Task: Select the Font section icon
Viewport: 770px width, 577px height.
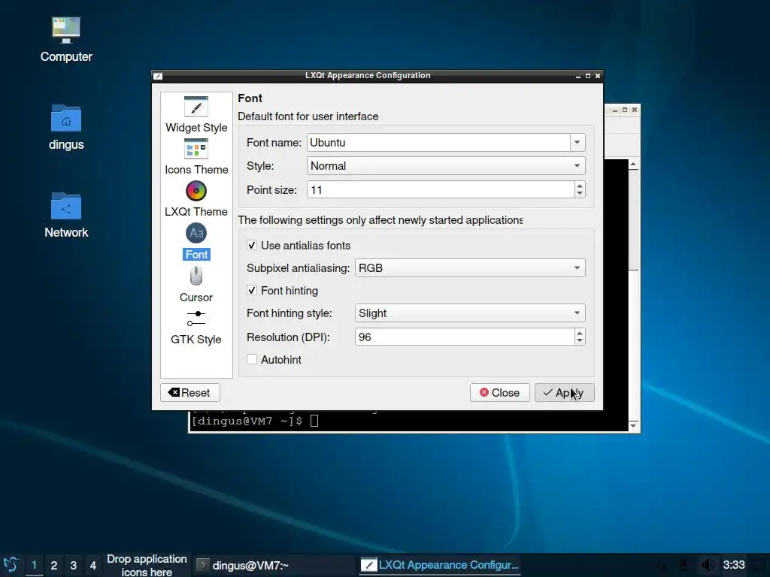Action: [x=196, y=233]
